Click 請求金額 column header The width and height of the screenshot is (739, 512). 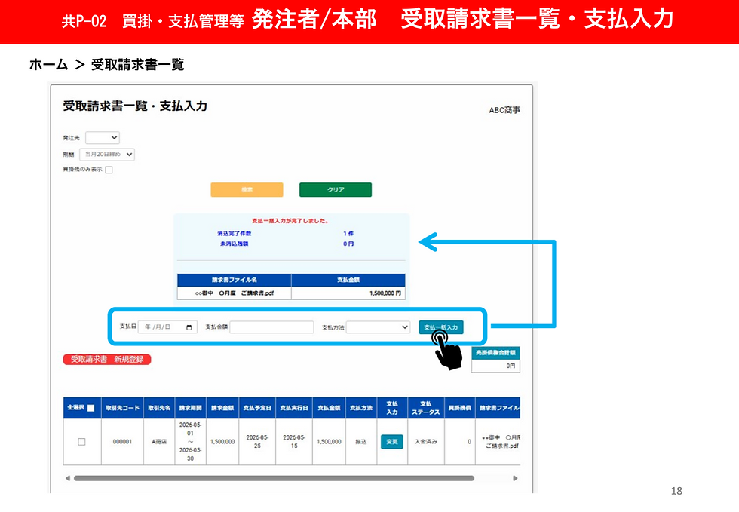(x=222, y=408)
